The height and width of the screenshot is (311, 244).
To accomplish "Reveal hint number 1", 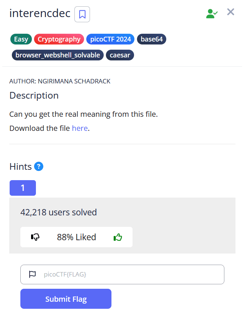I will tap(23, 188).
